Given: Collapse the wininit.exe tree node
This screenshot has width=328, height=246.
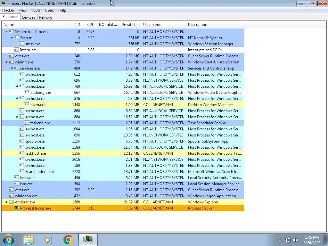Looking at the screenshot, I should tap(6, 62).
